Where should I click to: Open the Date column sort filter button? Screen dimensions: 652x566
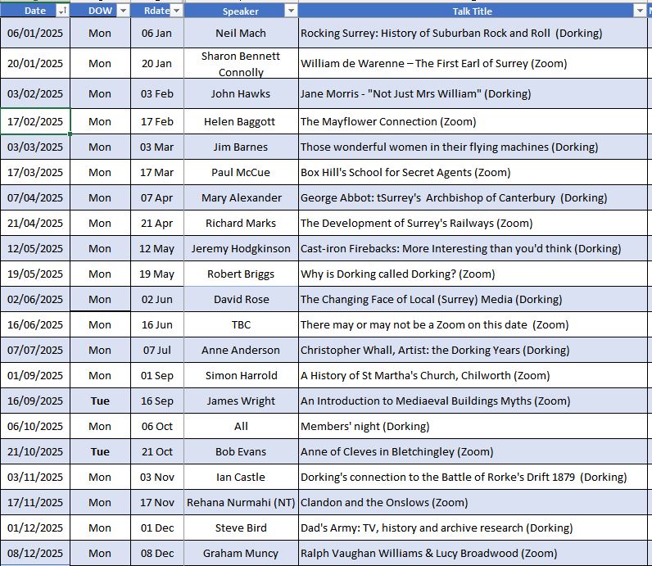pyautogui.click(x=63, y=11)
